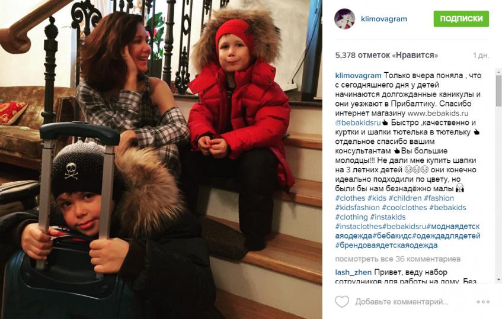Open the @bebakidsru mention link
Image resolution: width=502 pixels, height=319 pixels.
click(357, 123)
